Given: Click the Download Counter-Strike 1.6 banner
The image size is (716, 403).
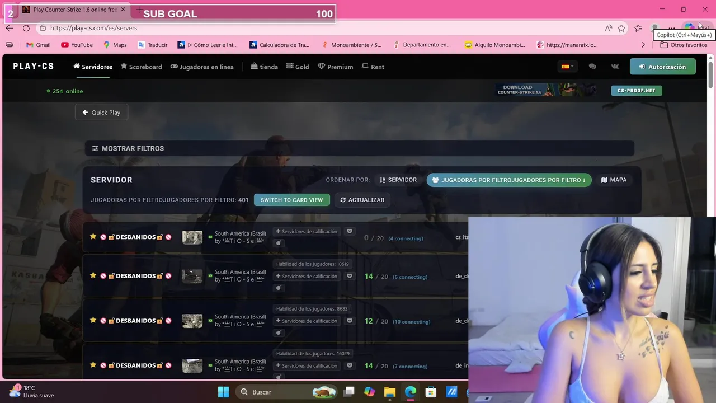Looking at the screenshot, I should click(545, 90).
